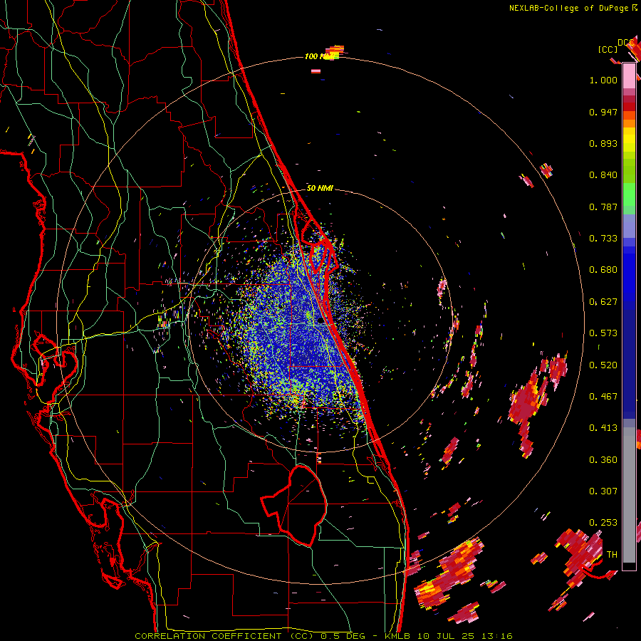This screenshot has height=641, width=641.
Task: Select the 0.520 value on the color scale
Action: pyautogui.click(x=603, y=365)
